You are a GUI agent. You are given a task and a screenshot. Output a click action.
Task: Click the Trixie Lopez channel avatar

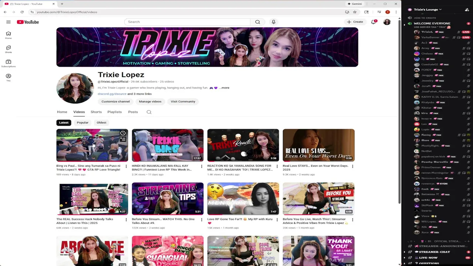click(x=75, y=88)
